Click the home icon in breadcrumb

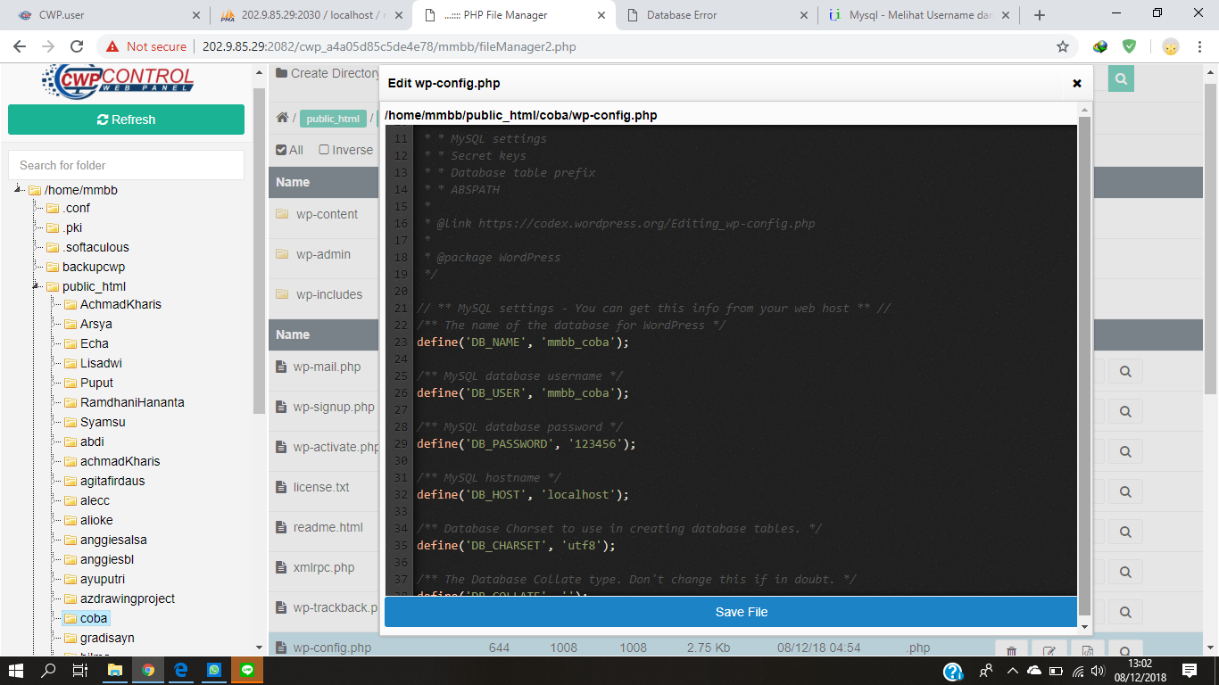click(282, 118)
